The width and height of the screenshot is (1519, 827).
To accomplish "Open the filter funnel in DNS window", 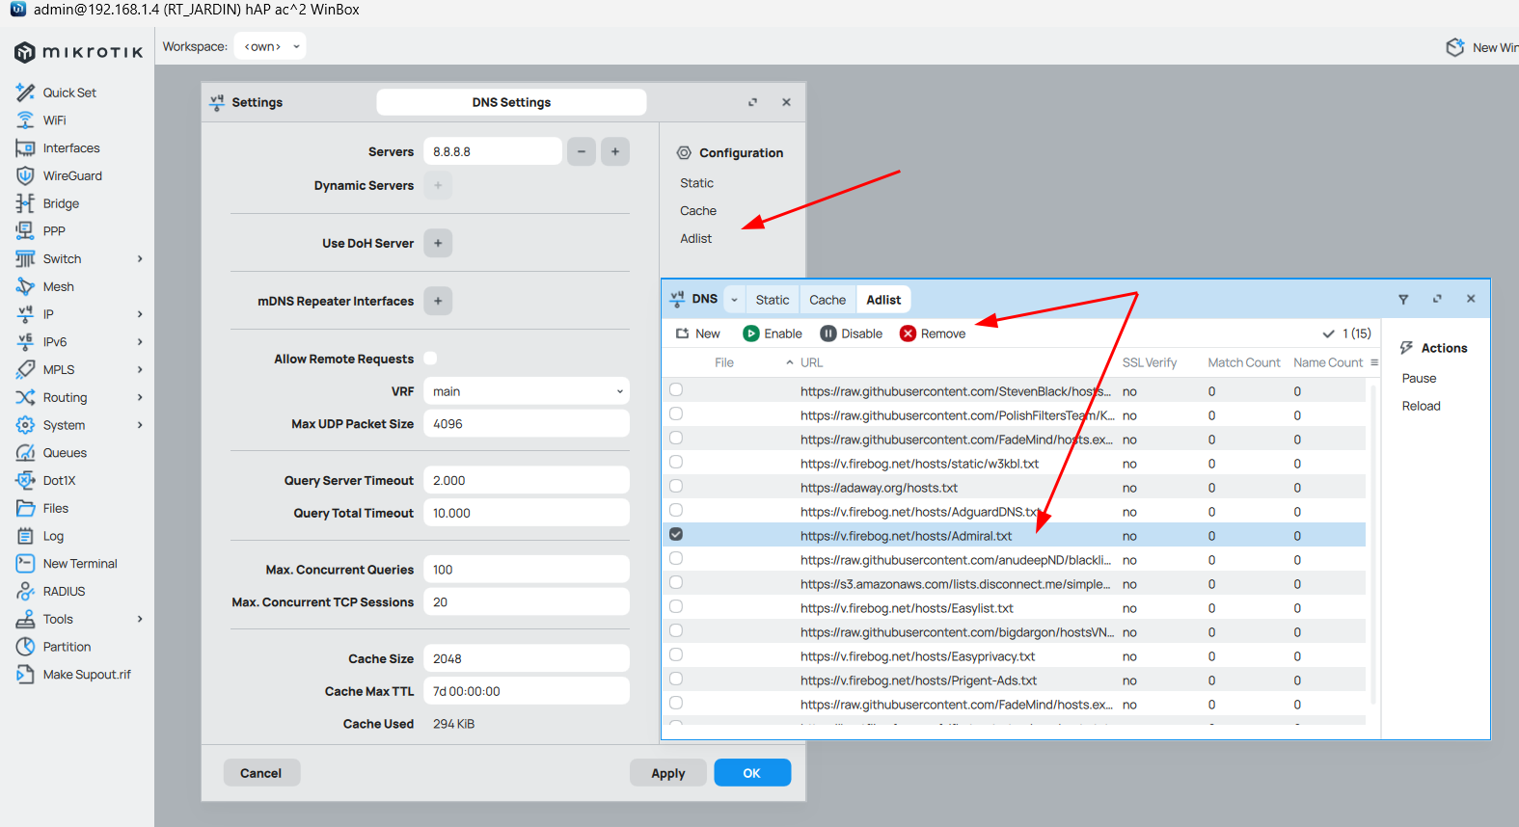I will [1403, 300].
